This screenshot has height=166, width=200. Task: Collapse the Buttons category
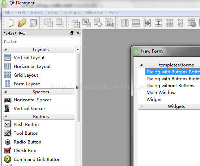pyautogui.click(x=5, y=117)
